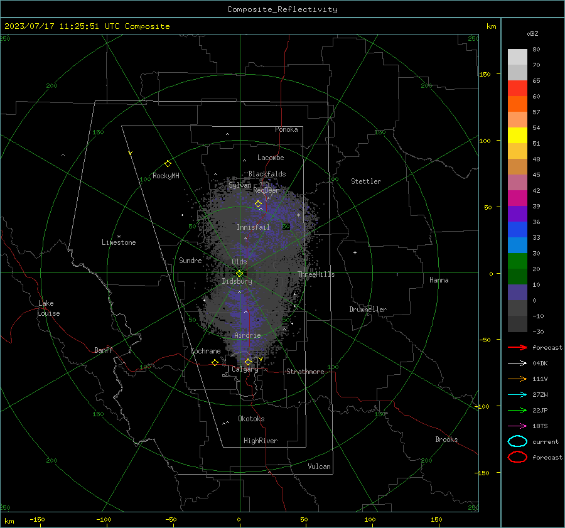
Task: Click the cyan current ellipse icon
Action: [x=517, y=441]
